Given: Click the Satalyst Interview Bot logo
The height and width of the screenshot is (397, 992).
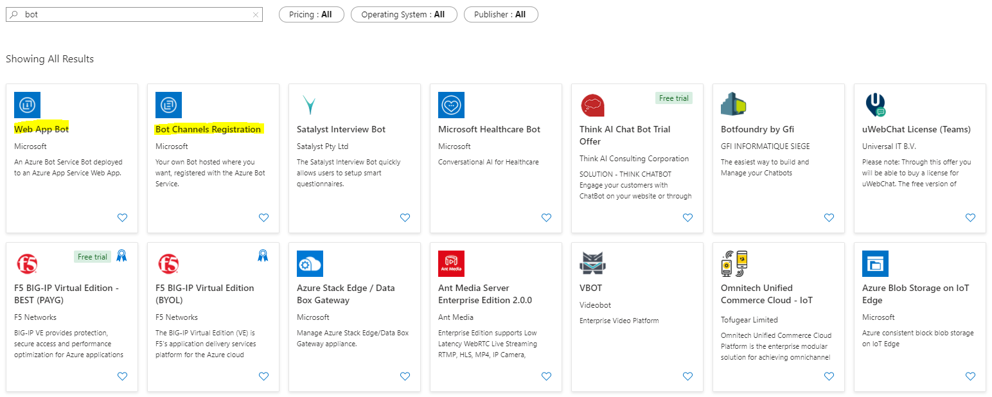Looking at the screenshot, I should click(x=309, y=105).
